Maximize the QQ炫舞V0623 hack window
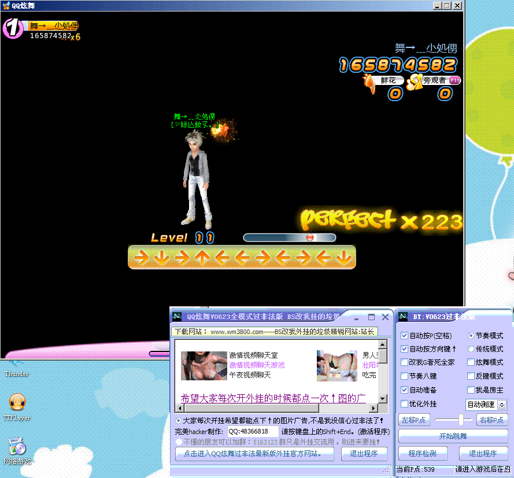This screenshot has width=514, height=478. tap(371, 317)
